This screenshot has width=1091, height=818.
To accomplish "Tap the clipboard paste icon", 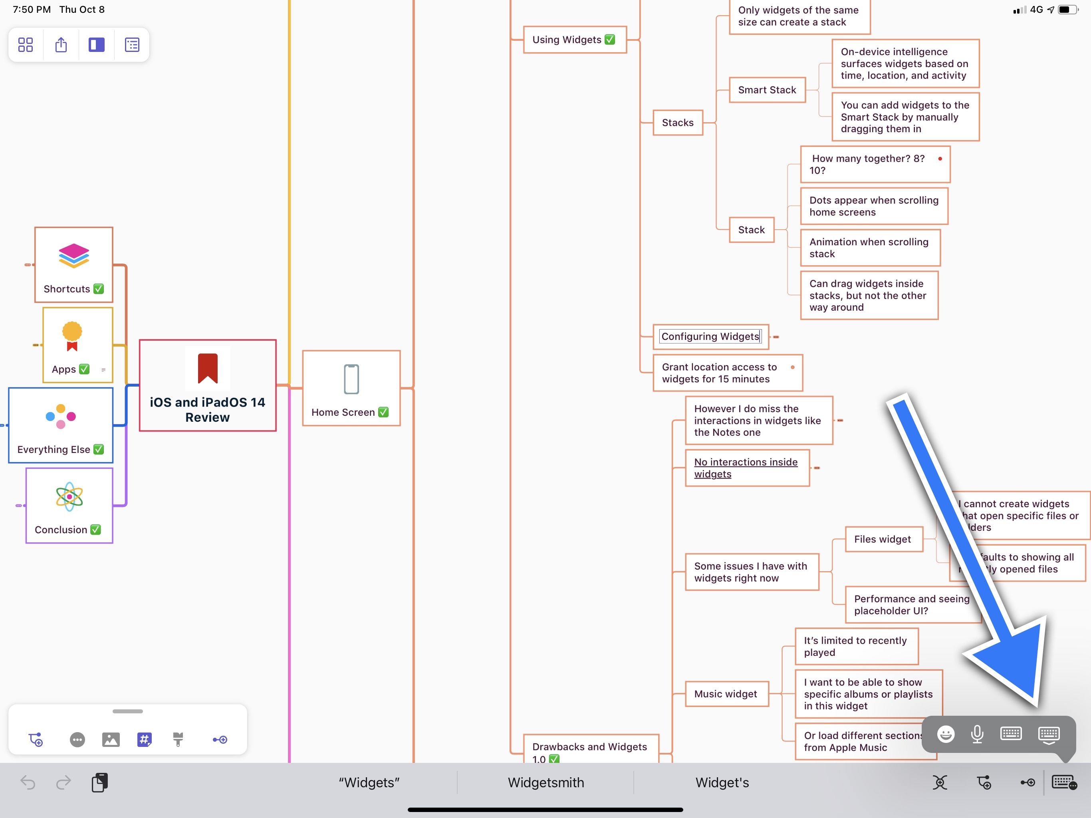I will click(99, 782).
